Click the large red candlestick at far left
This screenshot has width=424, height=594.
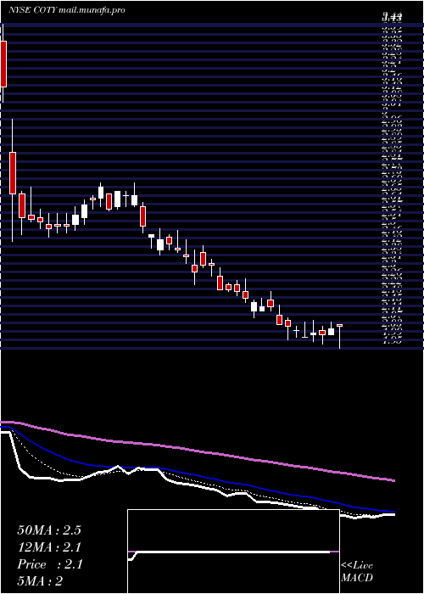(3, 64)
